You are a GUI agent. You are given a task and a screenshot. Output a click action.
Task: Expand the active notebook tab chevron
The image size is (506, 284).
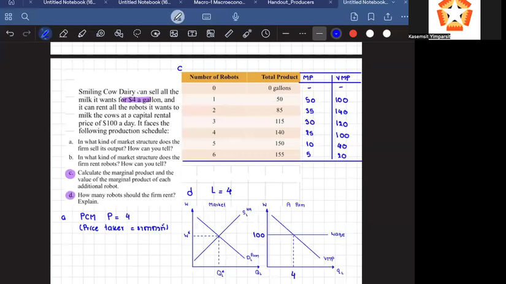[x=393, y=2]
